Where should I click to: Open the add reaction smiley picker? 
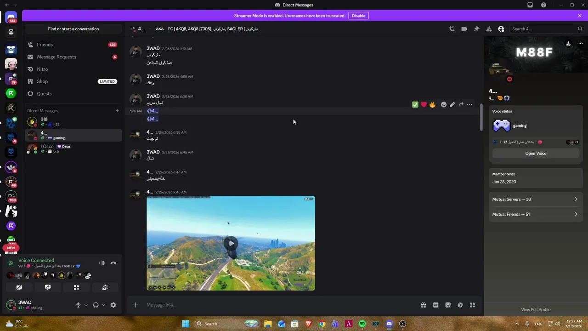tap(444, 104)
